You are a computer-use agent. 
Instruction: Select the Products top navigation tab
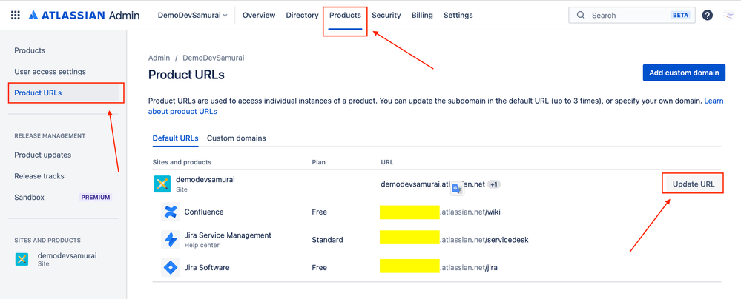[x=345, y=15]
